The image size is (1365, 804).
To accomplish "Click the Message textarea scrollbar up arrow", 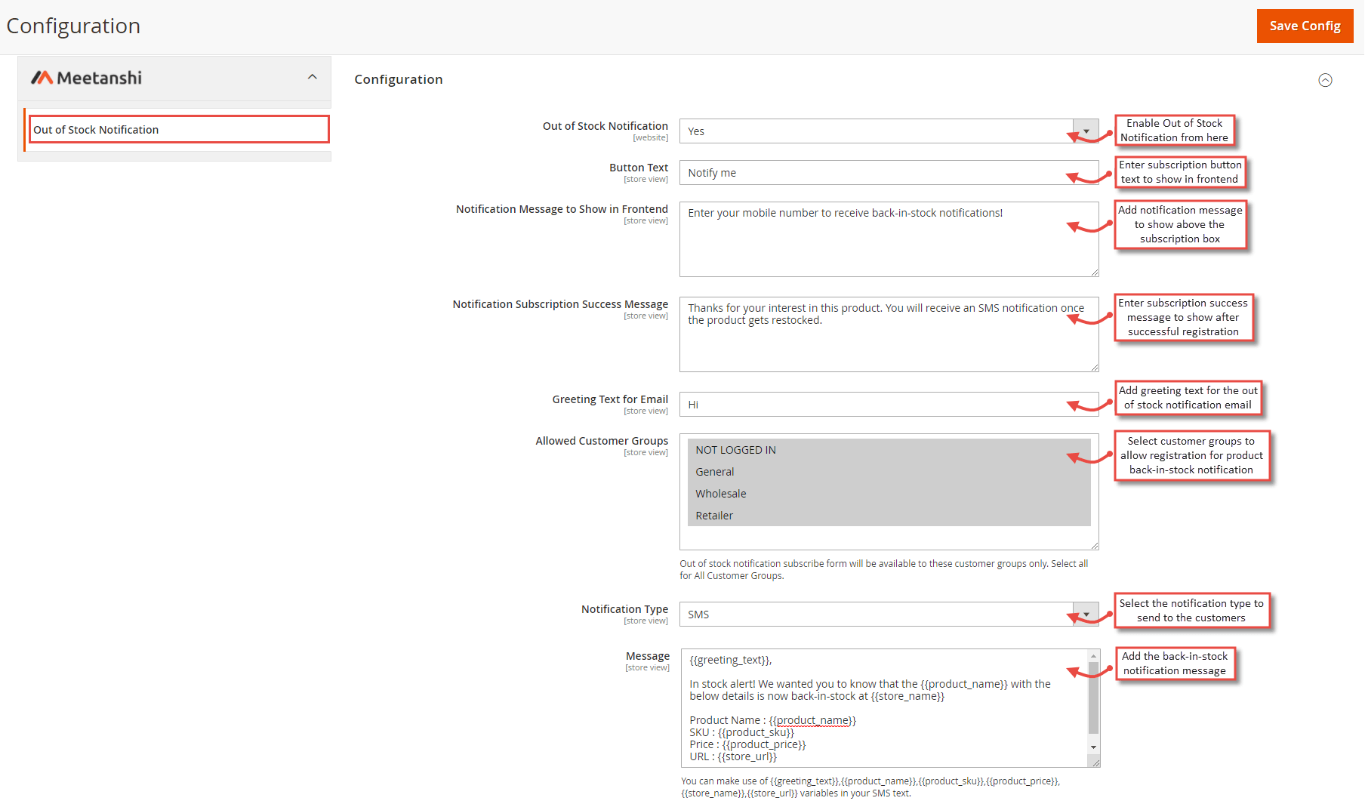I will tap(1093, 655).
